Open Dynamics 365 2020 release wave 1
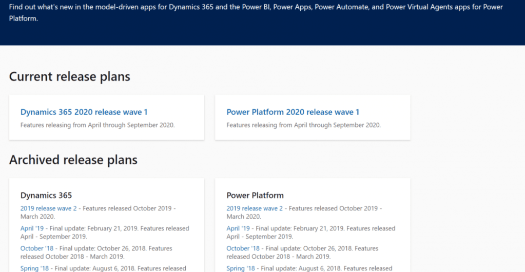 (x=84, y=112)
